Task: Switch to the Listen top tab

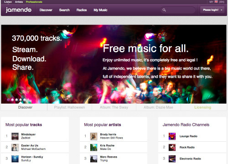Action: tap(8, 2)
